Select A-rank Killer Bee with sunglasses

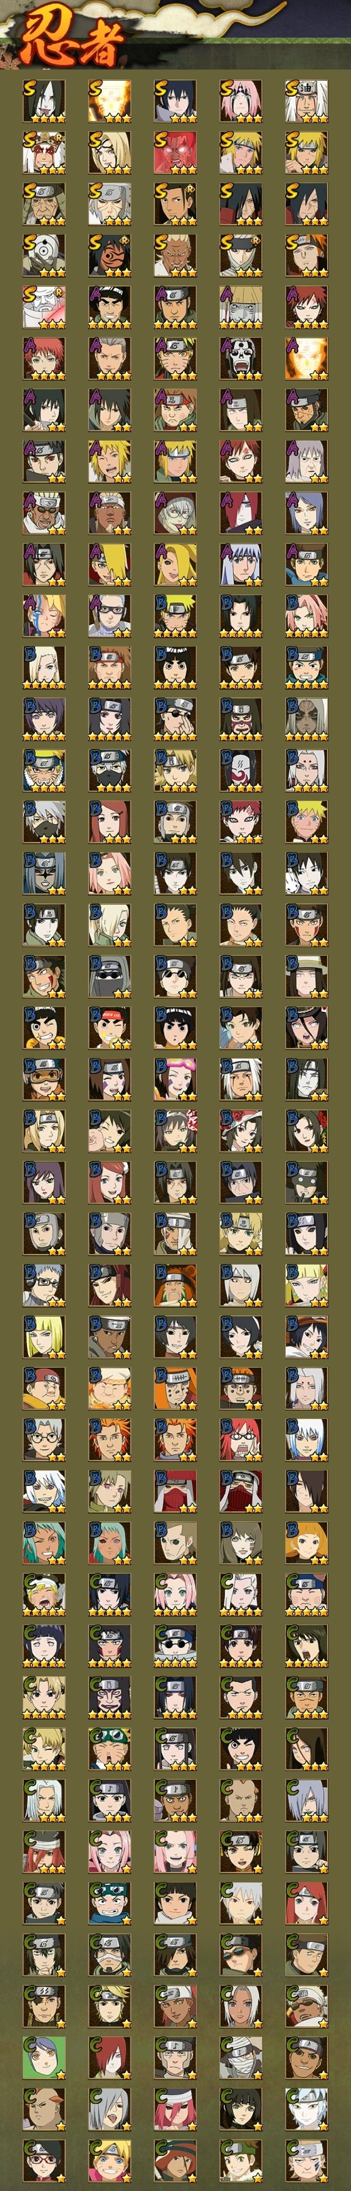(x=43, y=514)
